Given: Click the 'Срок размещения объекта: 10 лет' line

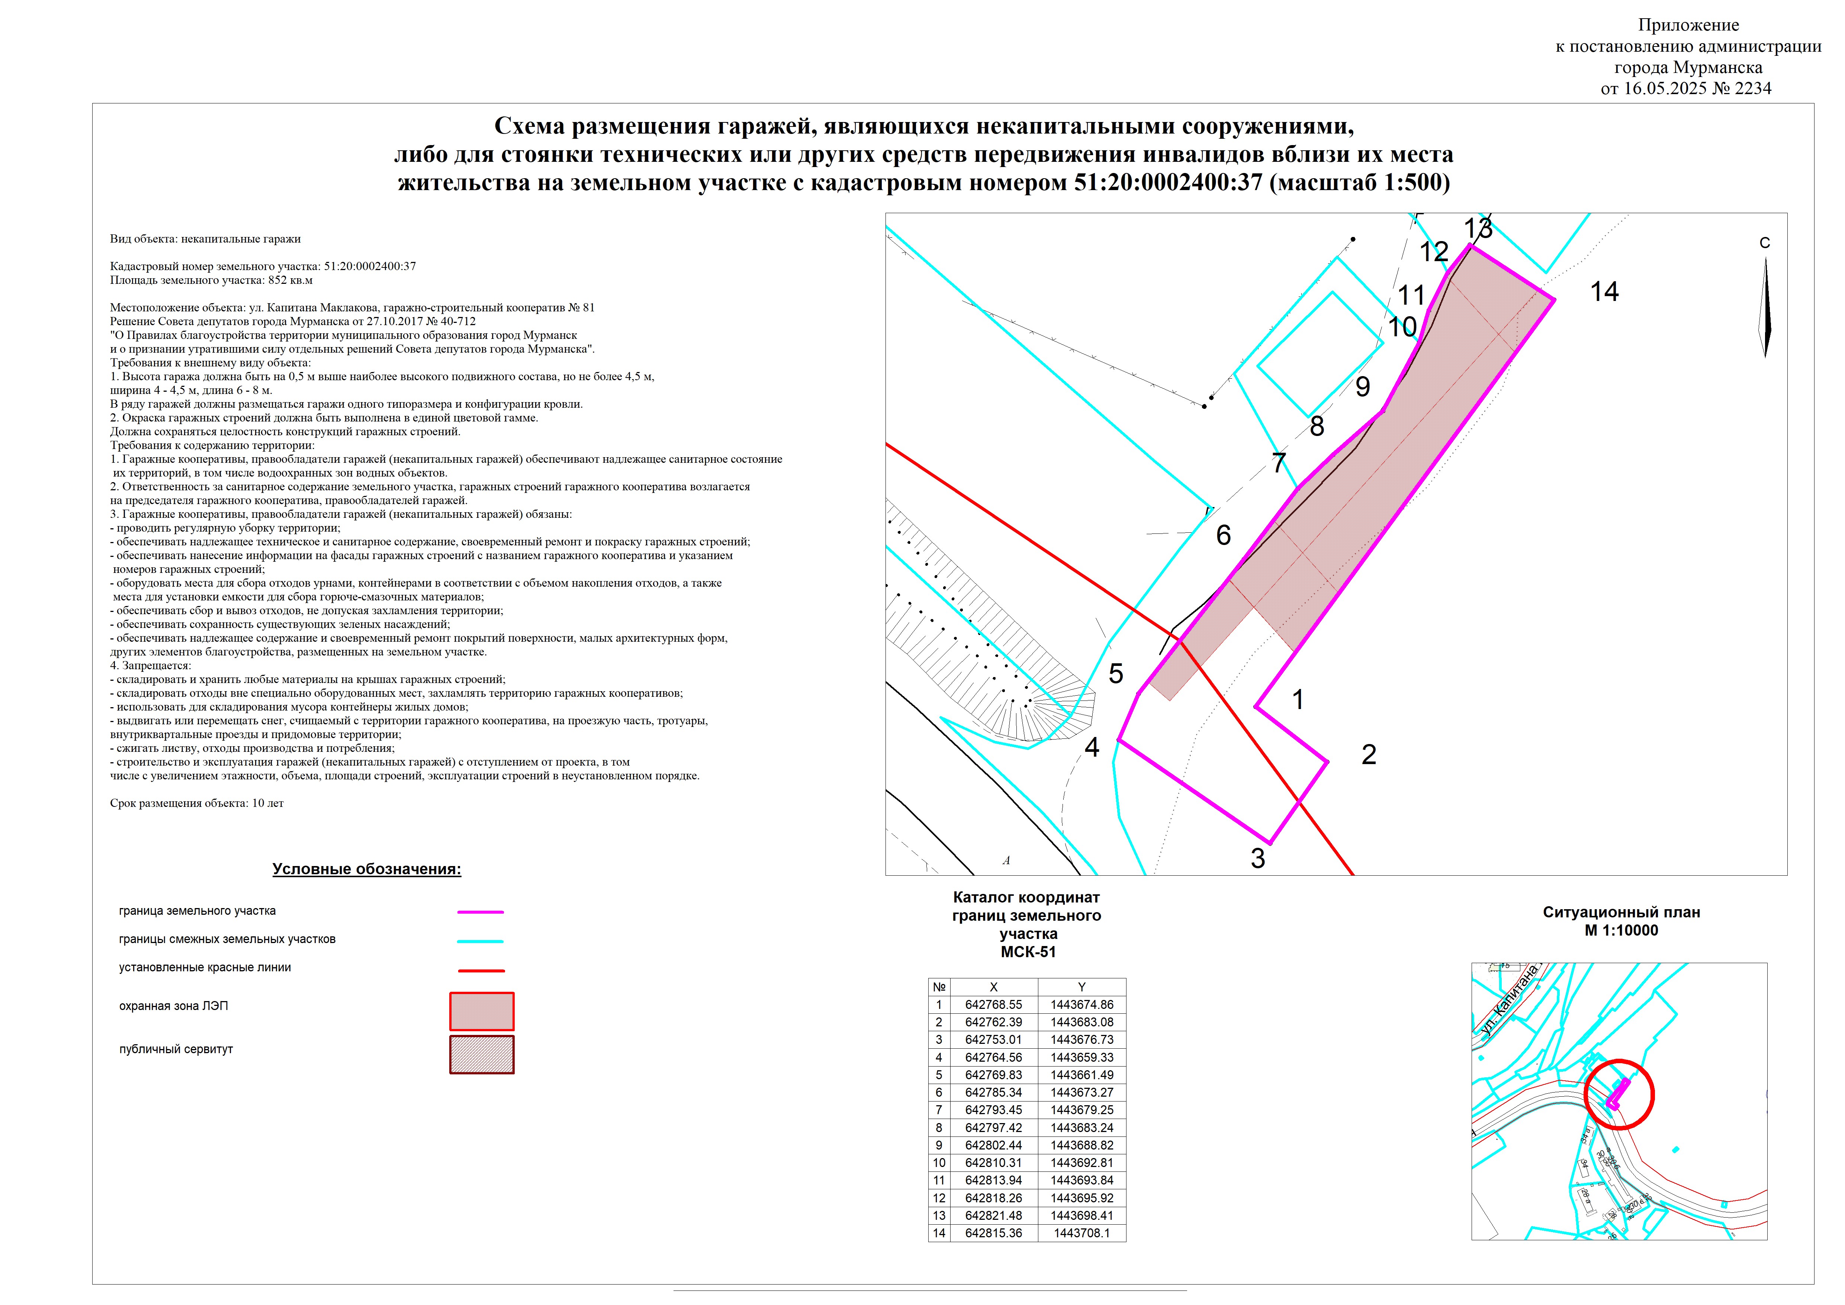Looking at the screenshot, I should click(x=197, y=803).
